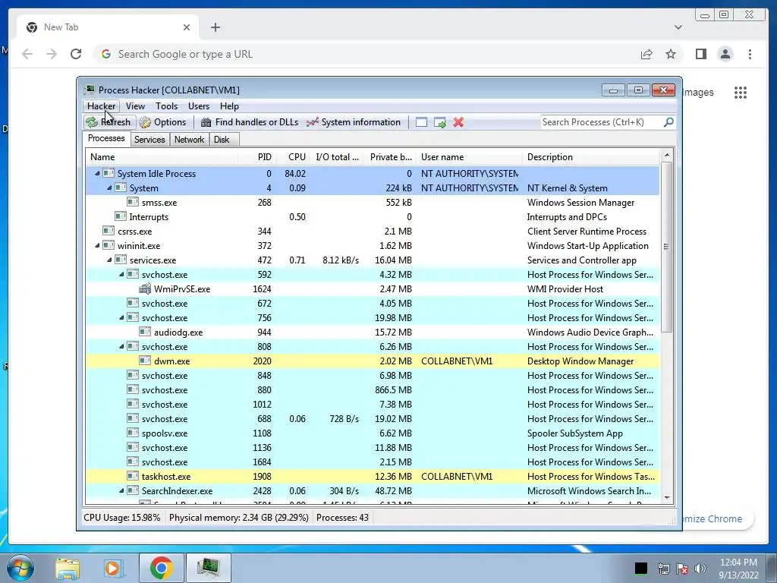Click the Process Hacker title bar icon
The image size is (777, 583).
coord(90,90)
